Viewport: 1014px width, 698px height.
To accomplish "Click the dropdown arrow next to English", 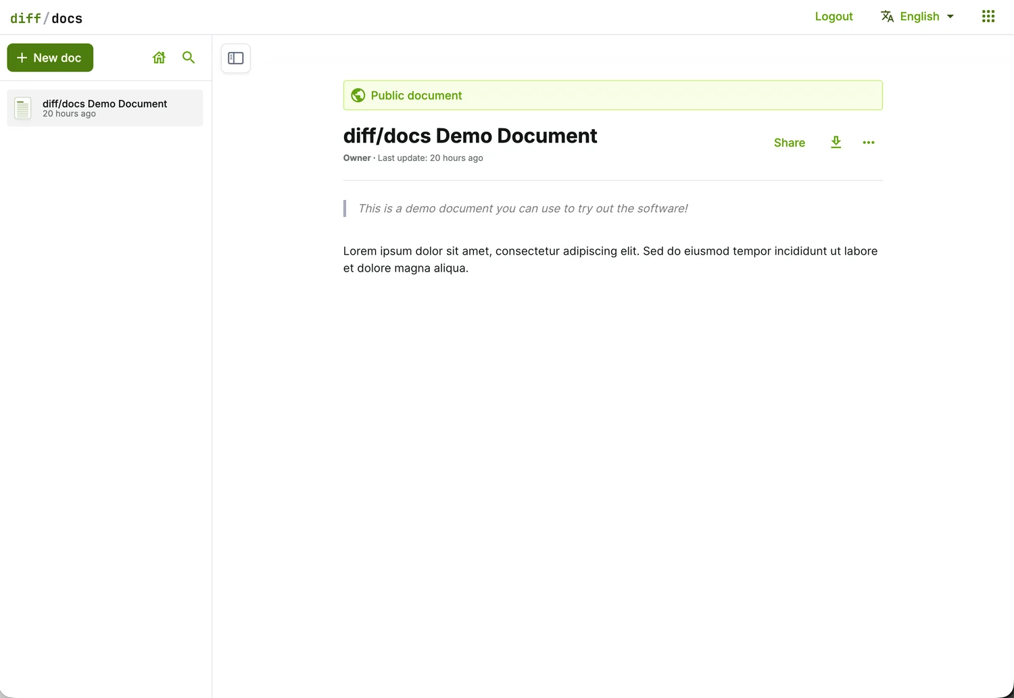I will (x=950, y=16).
